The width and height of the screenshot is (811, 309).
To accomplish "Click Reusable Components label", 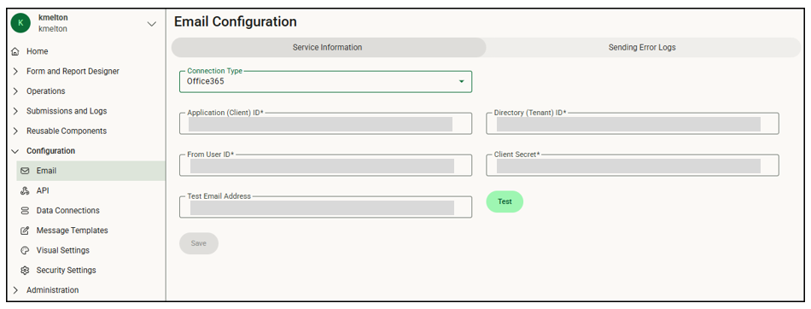I will 67,131.
